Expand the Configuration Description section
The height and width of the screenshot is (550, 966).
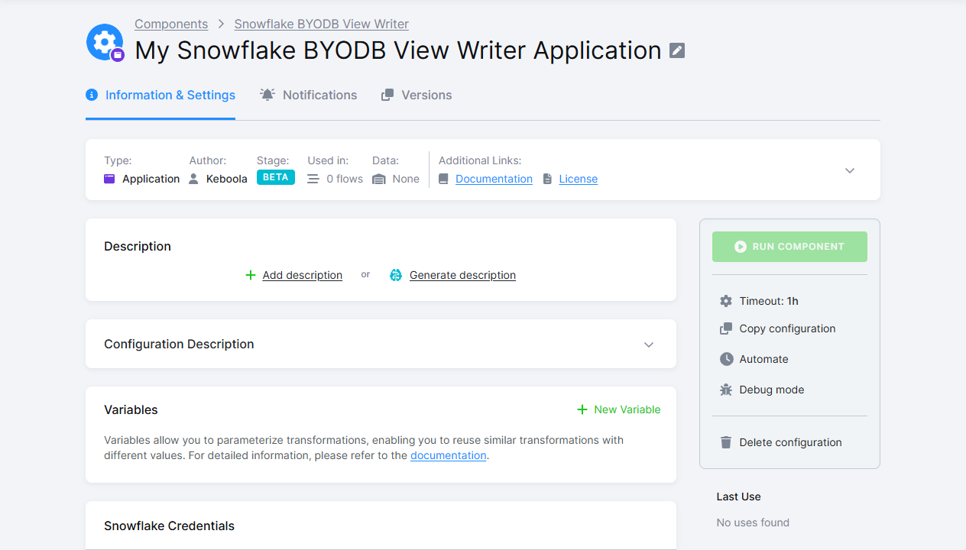(649, 345)
